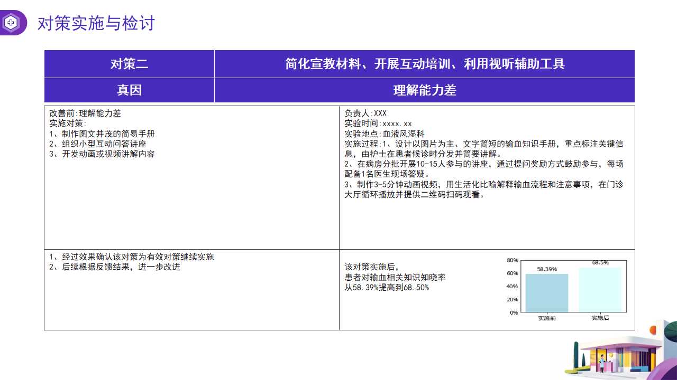Click the 58.39% 实施前 chart bar

(547, 293)
